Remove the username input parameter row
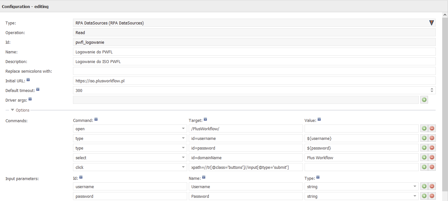Image resolution: width=448 pixels, height=201 pixels. (x=432, y=187)
